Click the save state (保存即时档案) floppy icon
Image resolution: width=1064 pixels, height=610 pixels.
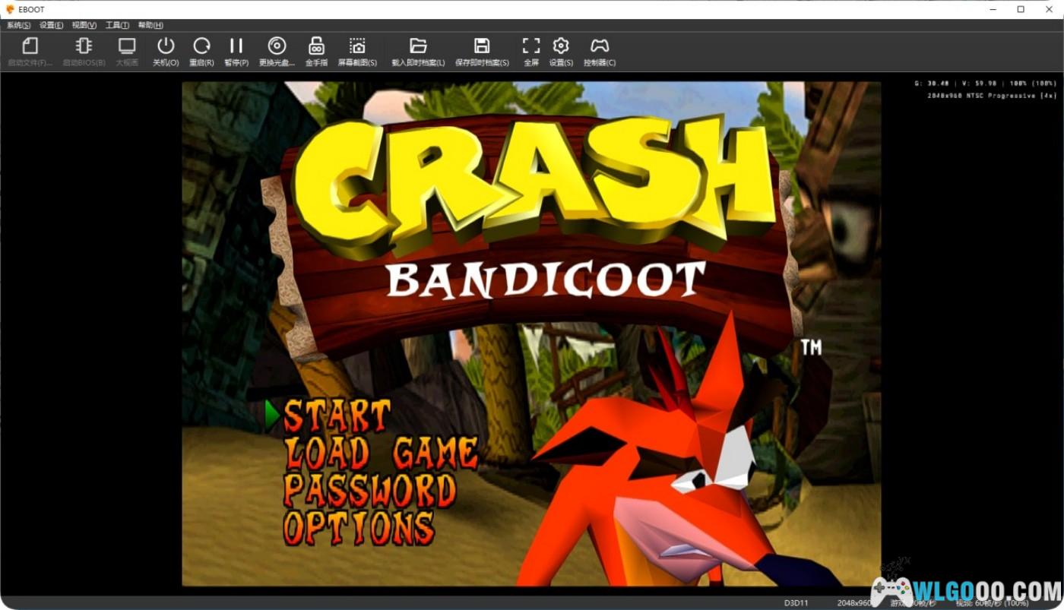pyautogui.click(x=482, y=47)
